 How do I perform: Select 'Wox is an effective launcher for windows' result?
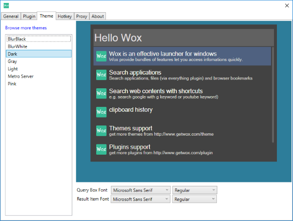coord(182,56)
